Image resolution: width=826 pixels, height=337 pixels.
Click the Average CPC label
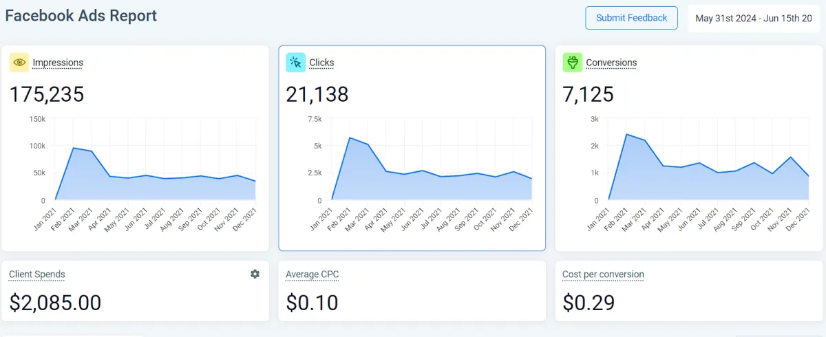313,274
